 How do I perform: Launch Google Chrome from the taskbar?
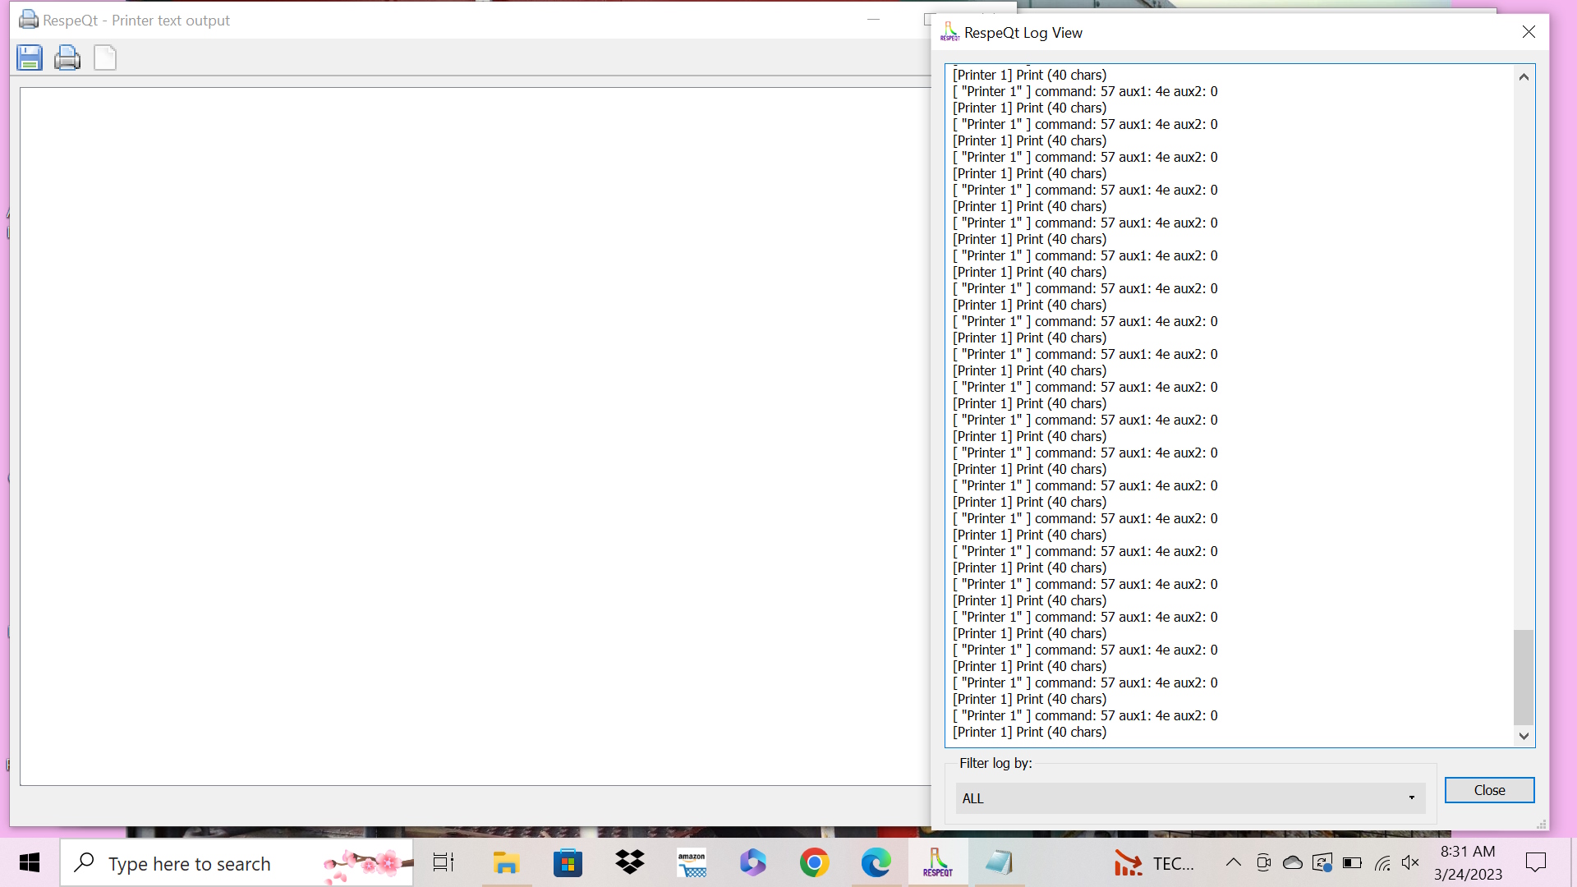pos(814,863)
